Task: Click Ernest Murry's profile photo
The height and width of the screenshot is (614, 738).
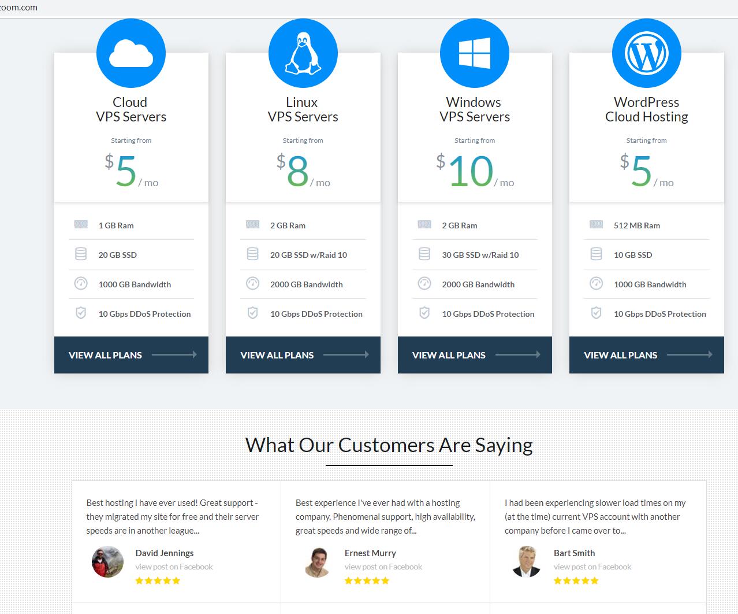Action: pyautogui.click(x=317, y=561)
